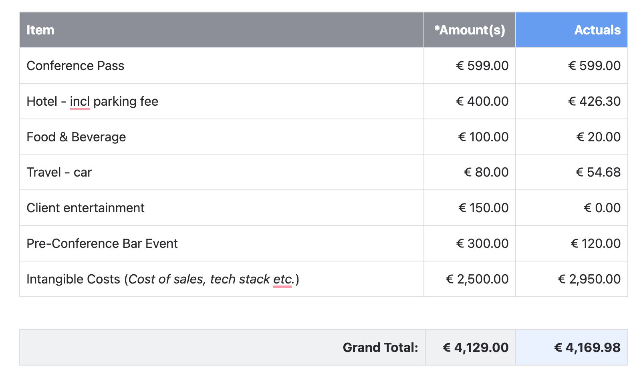Select the Item column header
The width and height of the screenshot is (641, 378).
coord(222,30)
